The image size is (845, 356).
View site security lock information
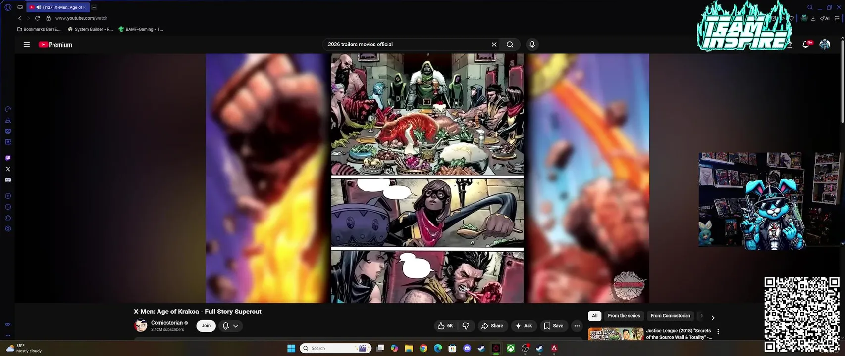coord(48,18)
